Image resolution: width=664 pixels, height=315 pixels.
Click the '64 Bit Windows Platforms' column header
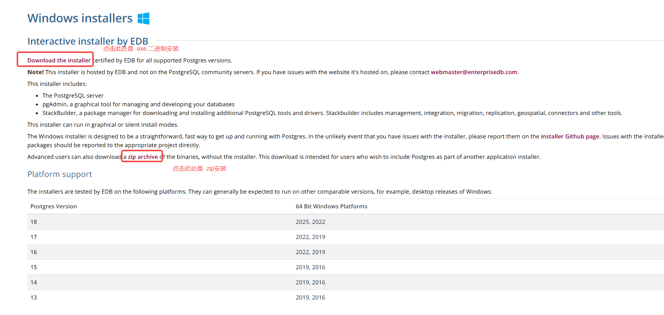click(332, 206)
